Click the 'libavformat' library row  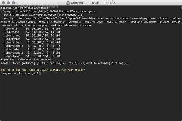pos(32,36)
